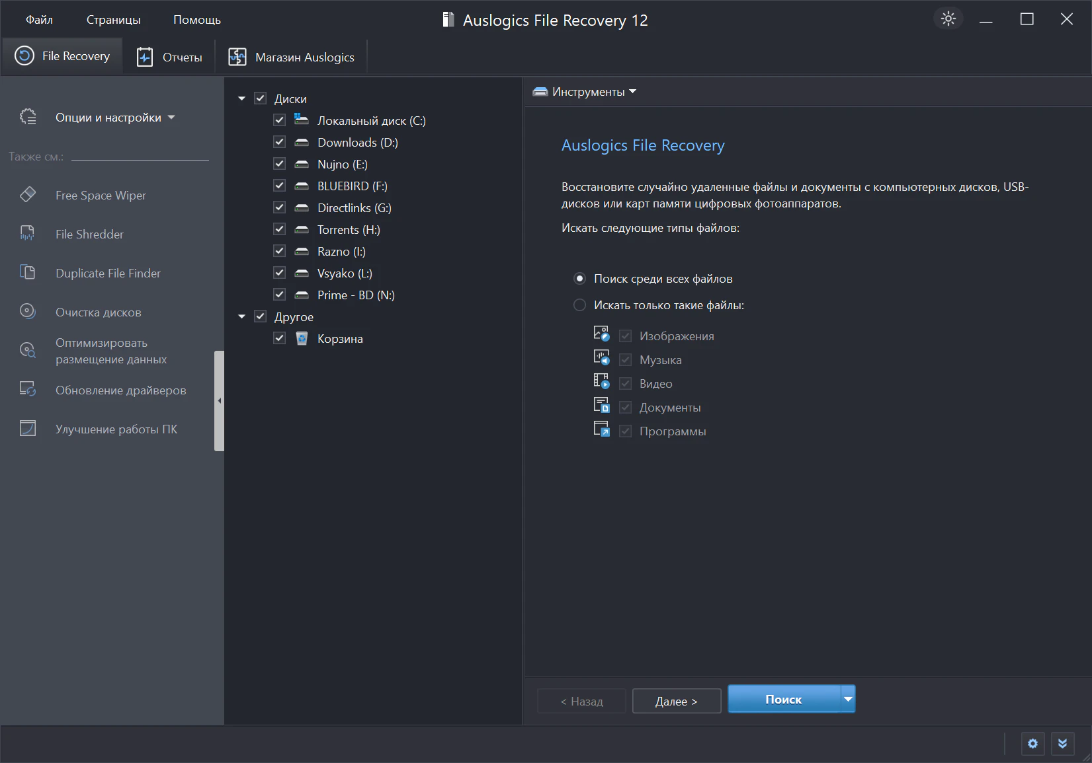Click the recycle bin icon next to Корзина
1092x763 pixels.
(x=302, y=338)
